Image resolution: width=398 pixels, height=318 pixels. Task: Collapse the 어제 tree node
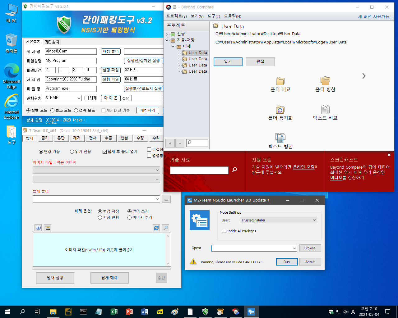point(173,46)
